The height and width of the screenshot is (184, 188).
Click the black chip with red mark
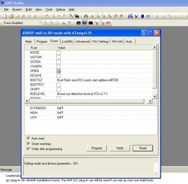click(x=91, y=23)
